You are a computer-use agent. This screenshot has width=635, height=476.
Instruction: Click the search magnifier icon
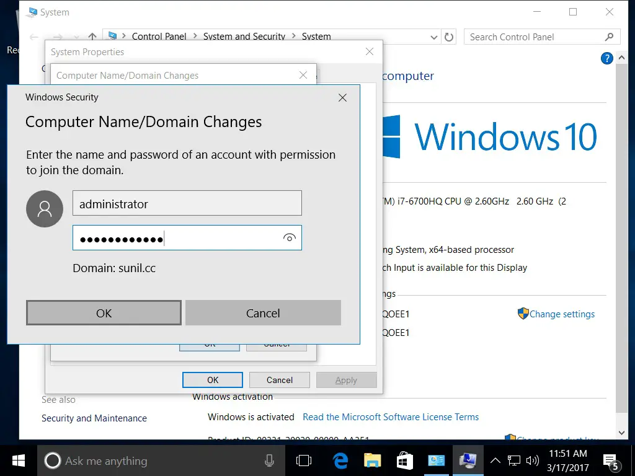pos(609,37)
